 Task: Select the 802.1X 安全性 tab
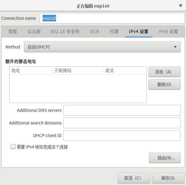(x=65, y=32)
